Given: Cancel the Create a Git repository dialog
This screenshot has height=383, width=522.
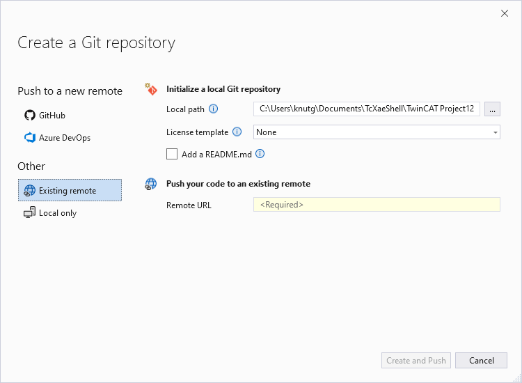Looking at the screenshot, I should (x=481, y=360).
